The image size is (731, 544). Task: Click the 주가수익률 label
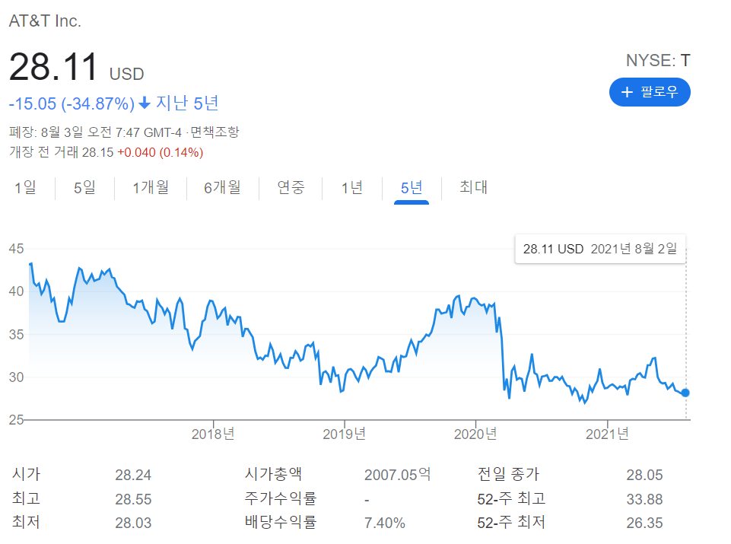click(281, 498)
